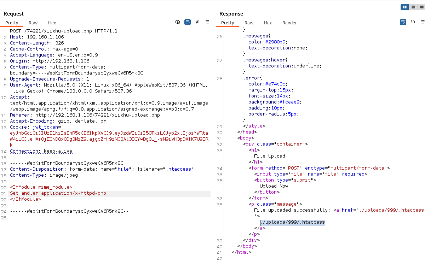
Task: Switch to the Request Raw tab
Action: coord(33,23)
